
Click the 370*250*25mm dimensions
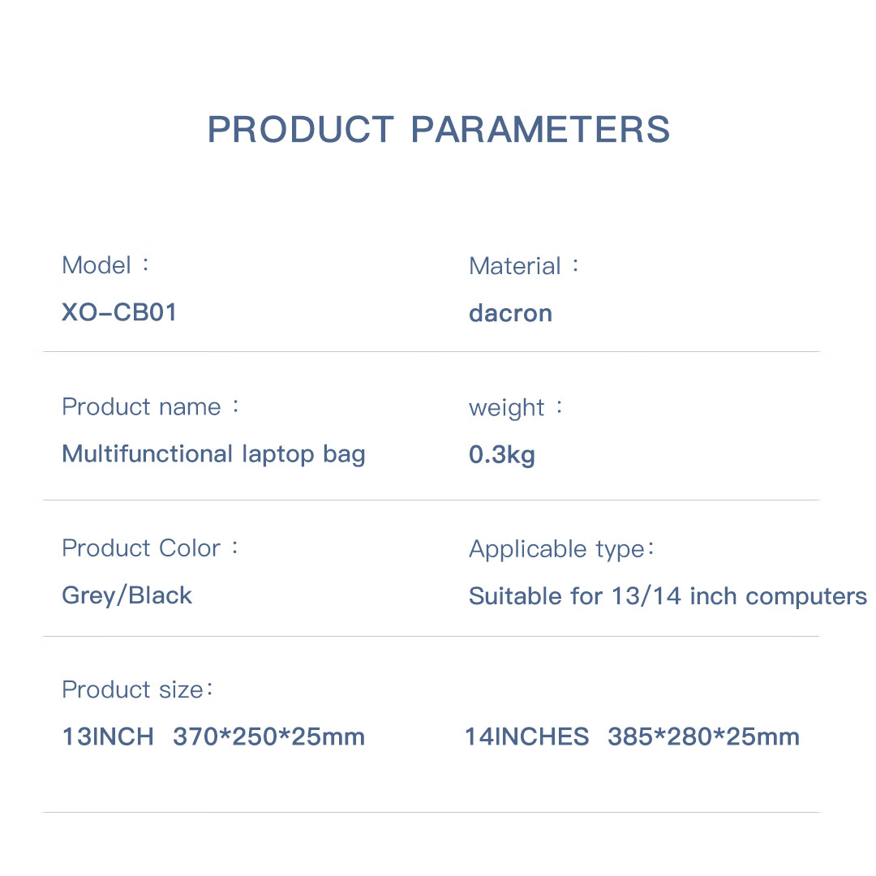click(268, 736)
